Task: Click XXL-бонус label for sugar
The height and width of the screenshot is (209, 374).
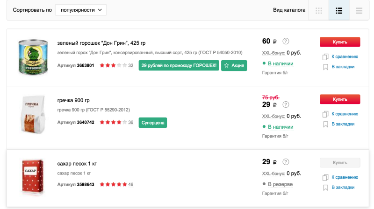Action: (273, 174)
